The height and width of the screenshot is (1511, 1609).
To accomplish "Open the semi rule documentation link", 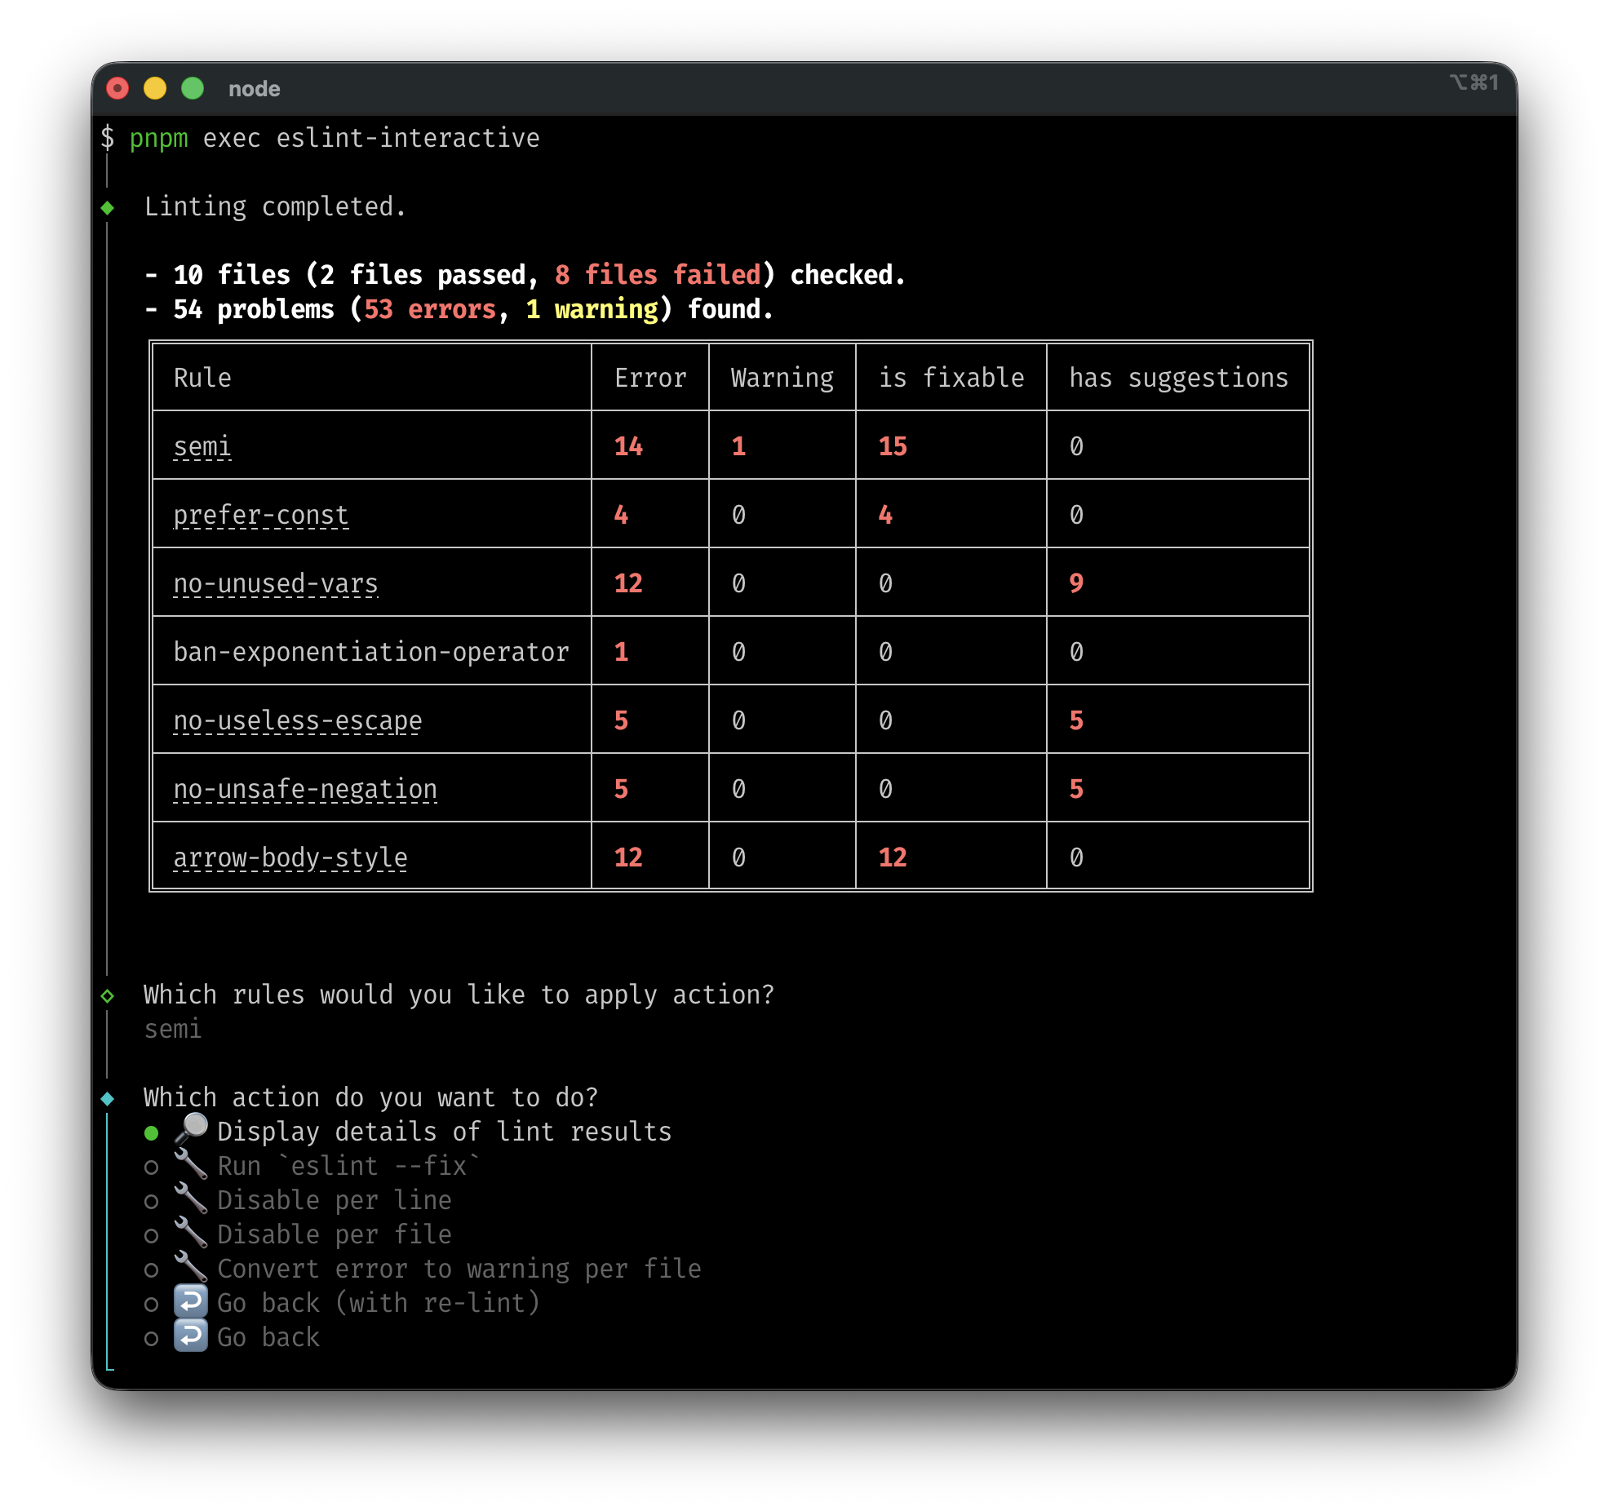I will coord(202,446).
